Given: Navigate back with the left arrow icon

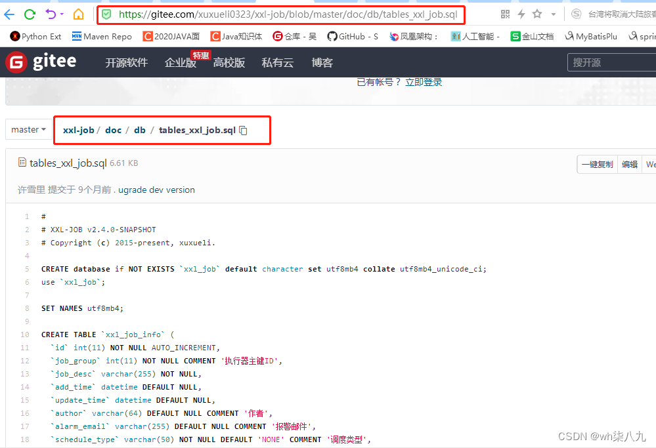Looking at the screenshot, I should (x=9, y=14).
